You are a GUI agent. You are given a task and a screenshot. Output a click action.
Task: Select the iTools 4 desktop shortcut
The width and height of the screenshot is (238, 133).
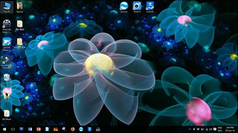[137, 7]
